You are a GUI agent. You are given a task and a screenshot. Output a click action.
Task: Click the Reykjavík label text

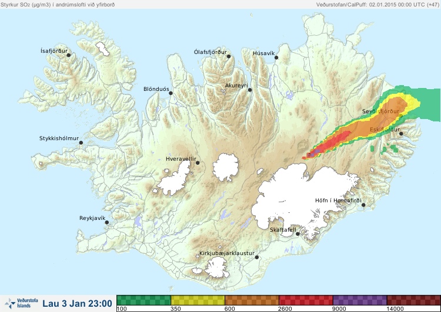point(92,218)
